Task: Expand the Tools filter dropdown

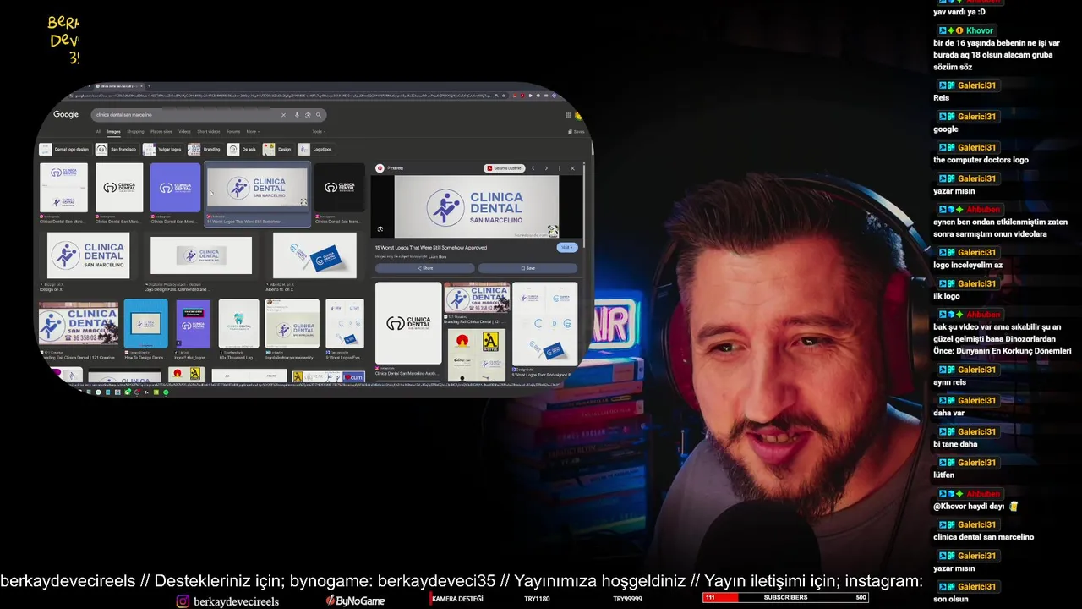Action: (319, 132)
